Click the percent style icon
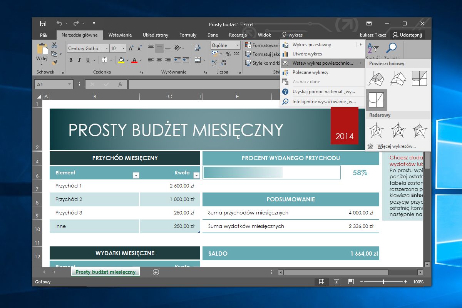The width and height of the screenshot is (462, 308). pyautogui.click(x=228, y=54)
